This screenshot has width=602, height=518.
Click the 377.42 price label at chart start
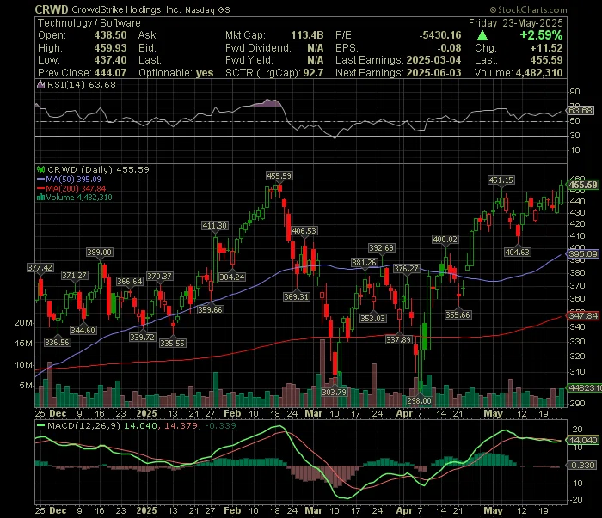click(x=40, y=267)
